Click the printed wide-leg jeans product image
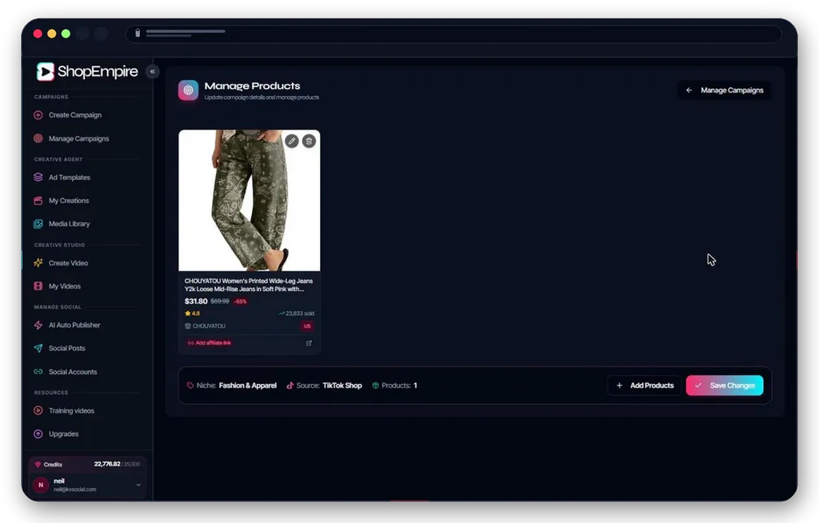Screen dimensions: 819x523 (250, 201)
